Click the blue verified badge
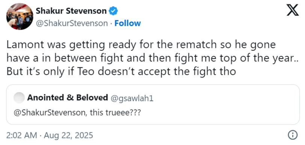This screenshot has height=145, width=305. click(113, 11)
